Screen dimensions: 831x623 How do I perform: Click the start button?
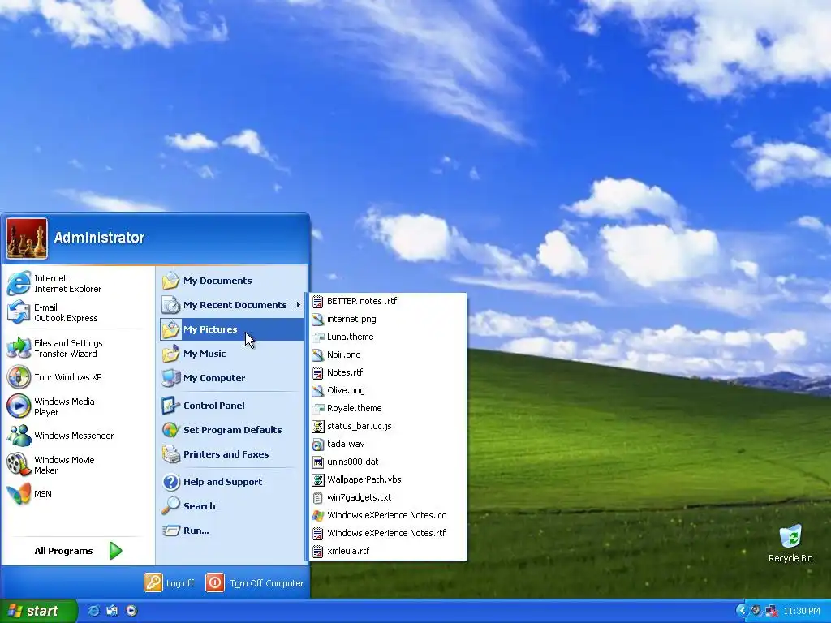(37, 612)
